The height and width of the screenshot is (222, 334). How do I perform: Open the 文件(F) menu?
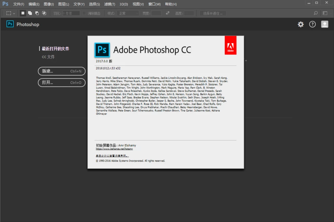[19, 4]
